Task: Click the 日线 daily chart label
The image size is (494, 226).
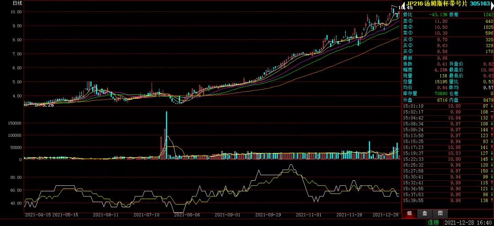Action: 17,3
